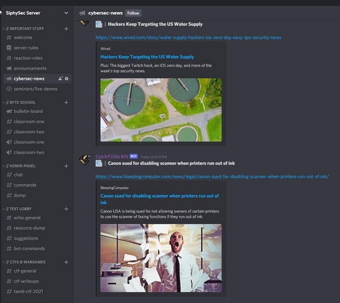This screenshot has height=303, width=340.
Task: Open the resource-dump channel
Action: pos(37,228)
